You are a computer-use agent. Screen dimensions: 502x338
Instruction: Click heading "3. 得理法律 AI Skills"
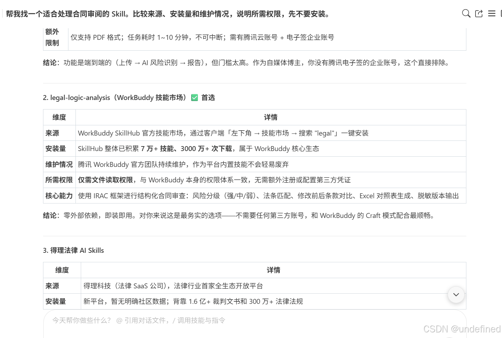pos(73,250)
